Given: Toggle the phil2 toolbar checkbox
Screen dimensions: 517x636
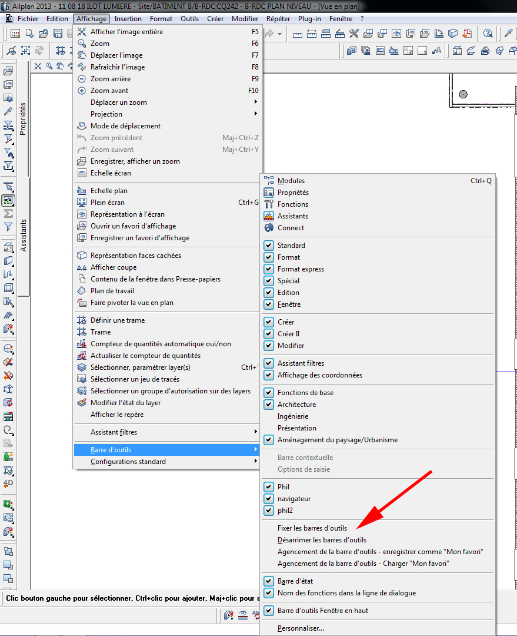Looking at the screenshot, I should click(x=269, y=510).
